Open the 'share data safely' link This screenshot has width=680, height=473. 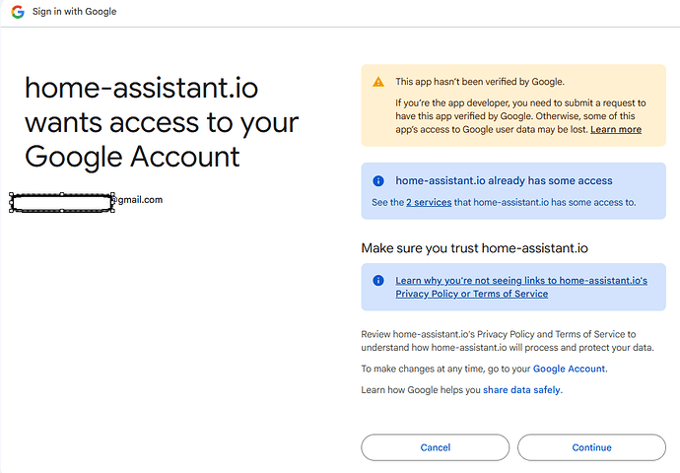click(522, 390)
